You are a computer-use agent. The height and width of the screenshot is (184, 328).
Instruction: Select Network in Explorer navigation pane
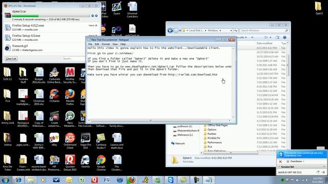point(178,143)
